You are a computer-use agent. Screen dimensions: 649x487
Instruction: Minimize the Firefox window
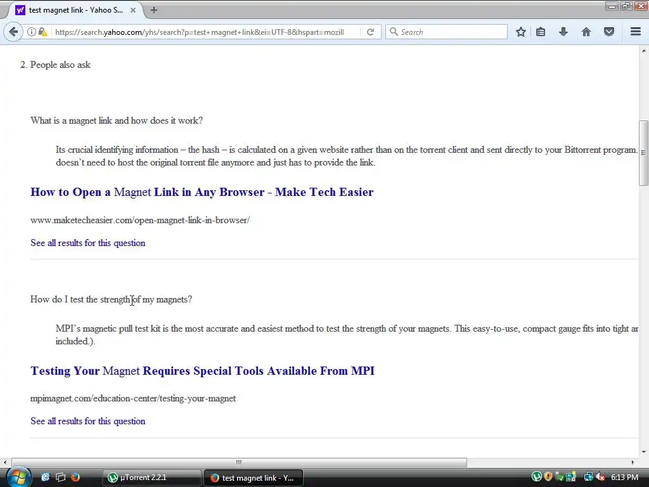click(x=612, y=6)
